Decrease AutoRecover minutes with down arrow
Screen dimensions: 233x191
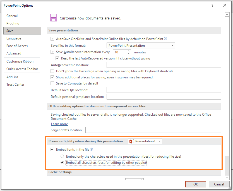coord(129,53)
